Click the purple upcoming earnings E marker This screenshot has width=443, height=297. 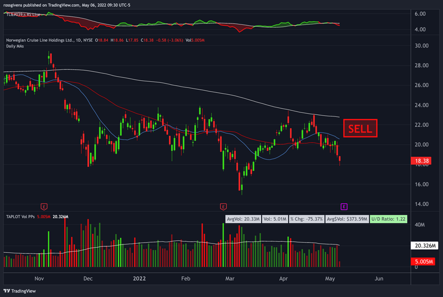pyautogui.click(x=344, y=207)
